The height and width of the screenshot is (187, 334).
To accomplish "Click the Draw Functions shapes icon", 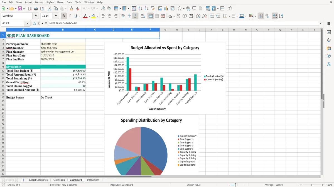I will (230, 9).
